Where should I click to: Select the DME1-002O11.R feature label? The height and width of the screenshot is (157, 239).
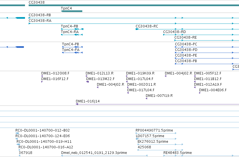tap(142, 85)
